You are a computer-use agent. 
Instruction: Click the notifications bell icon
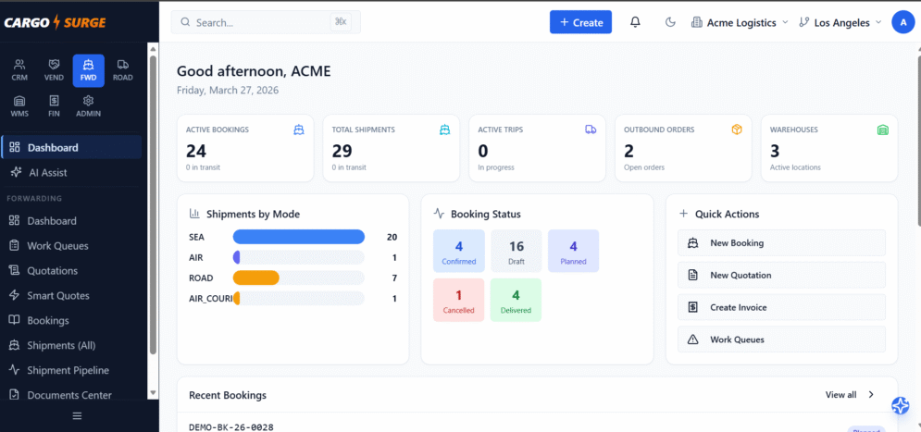click(x=635, y=22)
